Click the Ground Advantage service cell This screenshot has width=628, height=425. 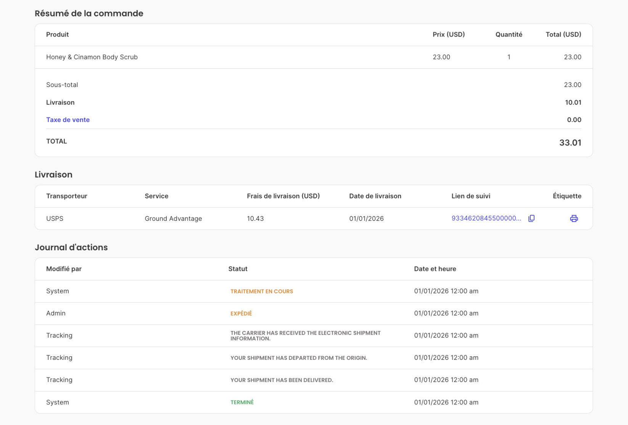(x=173, y=219)
